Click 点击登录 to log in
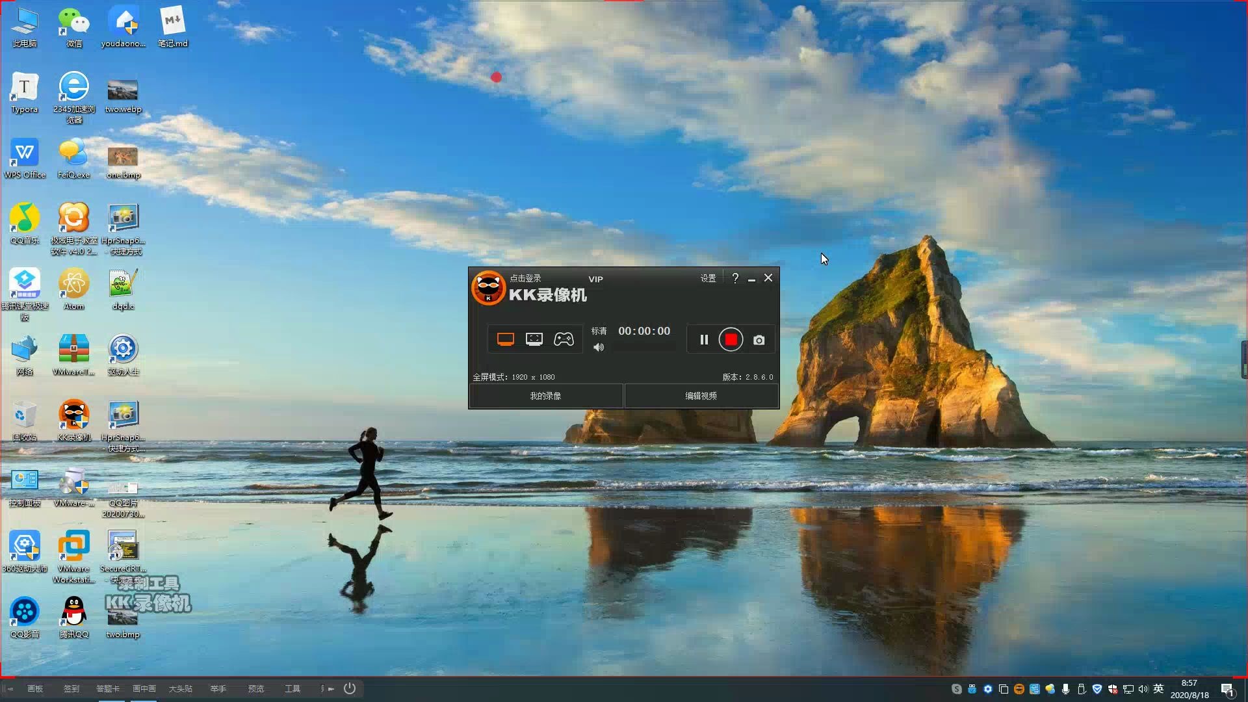Image resolution: width=1248 pixels, height=702 pixels. tap(525, 278)
